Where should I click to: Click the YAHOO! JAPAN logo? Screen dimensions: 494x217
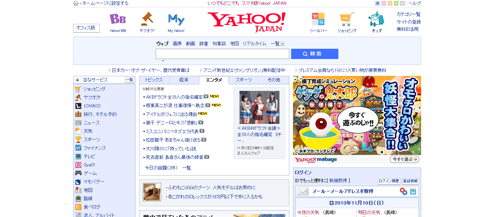(x=246, y=22)
